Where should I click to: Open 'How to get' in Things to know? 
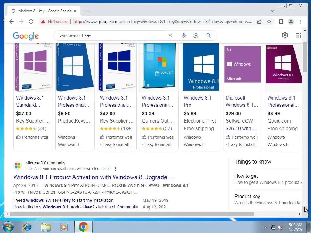(246, 176)
